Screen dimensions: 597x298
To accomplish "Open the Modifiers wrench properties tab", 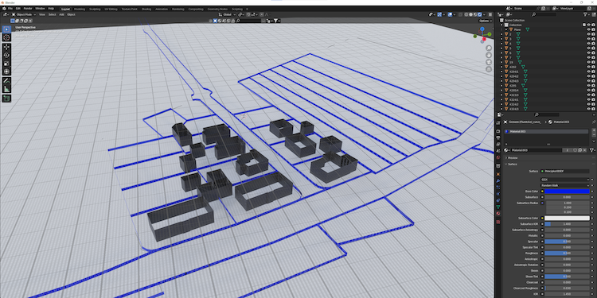I will [498, 180].
